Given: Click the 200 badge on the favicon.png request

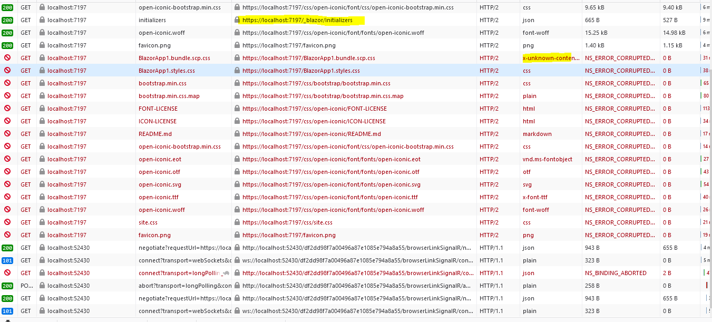Looking at the screenshot, I should [x=7, y=45].
